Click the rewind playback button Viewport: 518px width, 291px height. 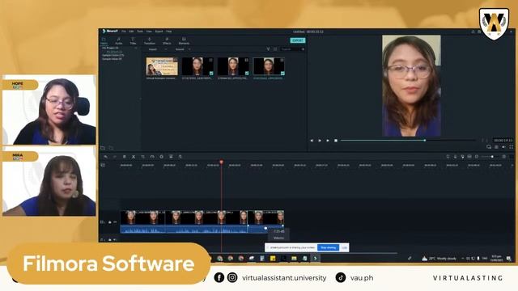click(x=312, y=141)
